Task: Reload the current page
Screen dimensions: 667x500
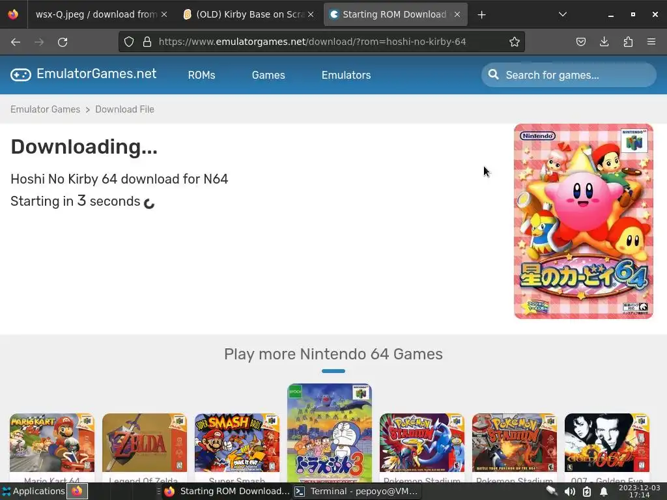Action: 63,42
